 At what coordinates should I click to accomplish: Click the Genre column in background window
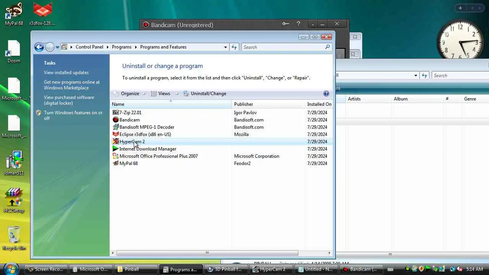tap(475, 99)
